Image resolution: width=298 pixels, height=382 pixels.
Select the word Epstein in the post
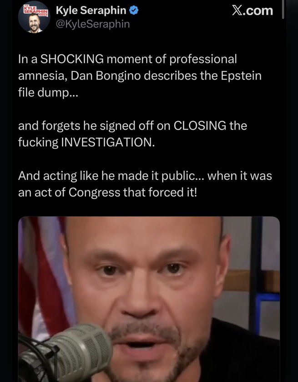[241, 76]
